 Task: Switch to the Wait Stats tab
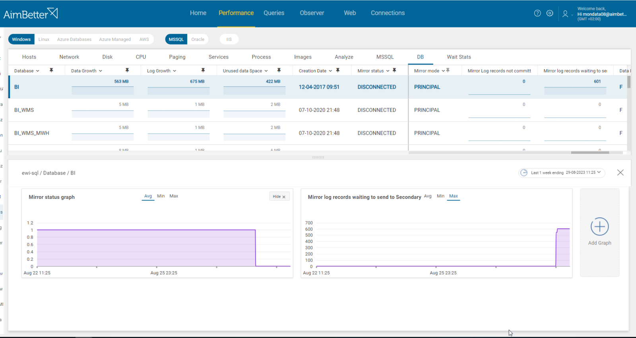459,57
